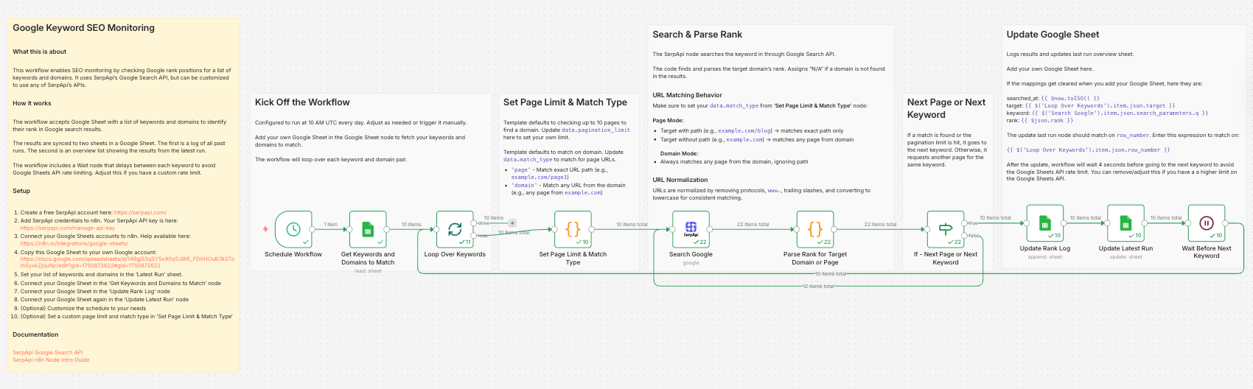1253x389 pixels.
Task: Open Parse Rank for Target Domain code node
Action: (815, 229)
